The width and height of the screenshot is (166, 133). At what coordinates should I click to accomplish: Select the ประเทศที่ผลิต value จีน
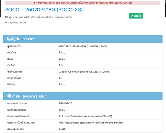tap(61, 78)
